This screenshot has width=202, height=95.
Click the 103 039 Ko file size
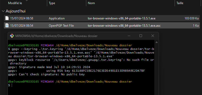(192, 18)
